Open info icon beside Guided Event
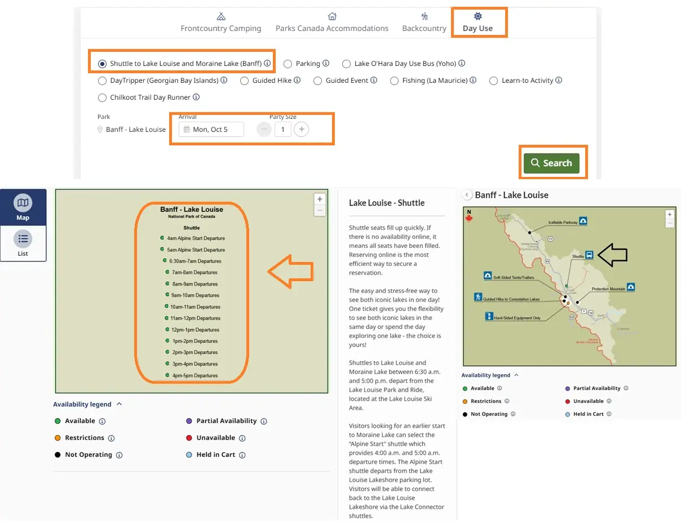Screen dimensions: 681x524 [x=374, y=81]
